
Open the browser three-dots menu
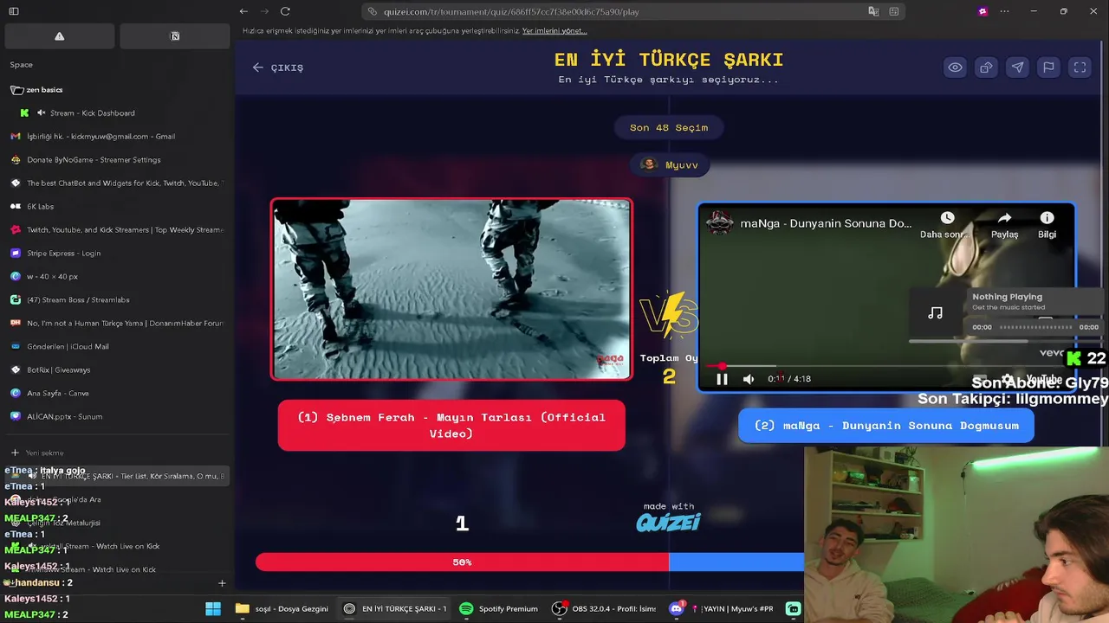click(1005, 11)
